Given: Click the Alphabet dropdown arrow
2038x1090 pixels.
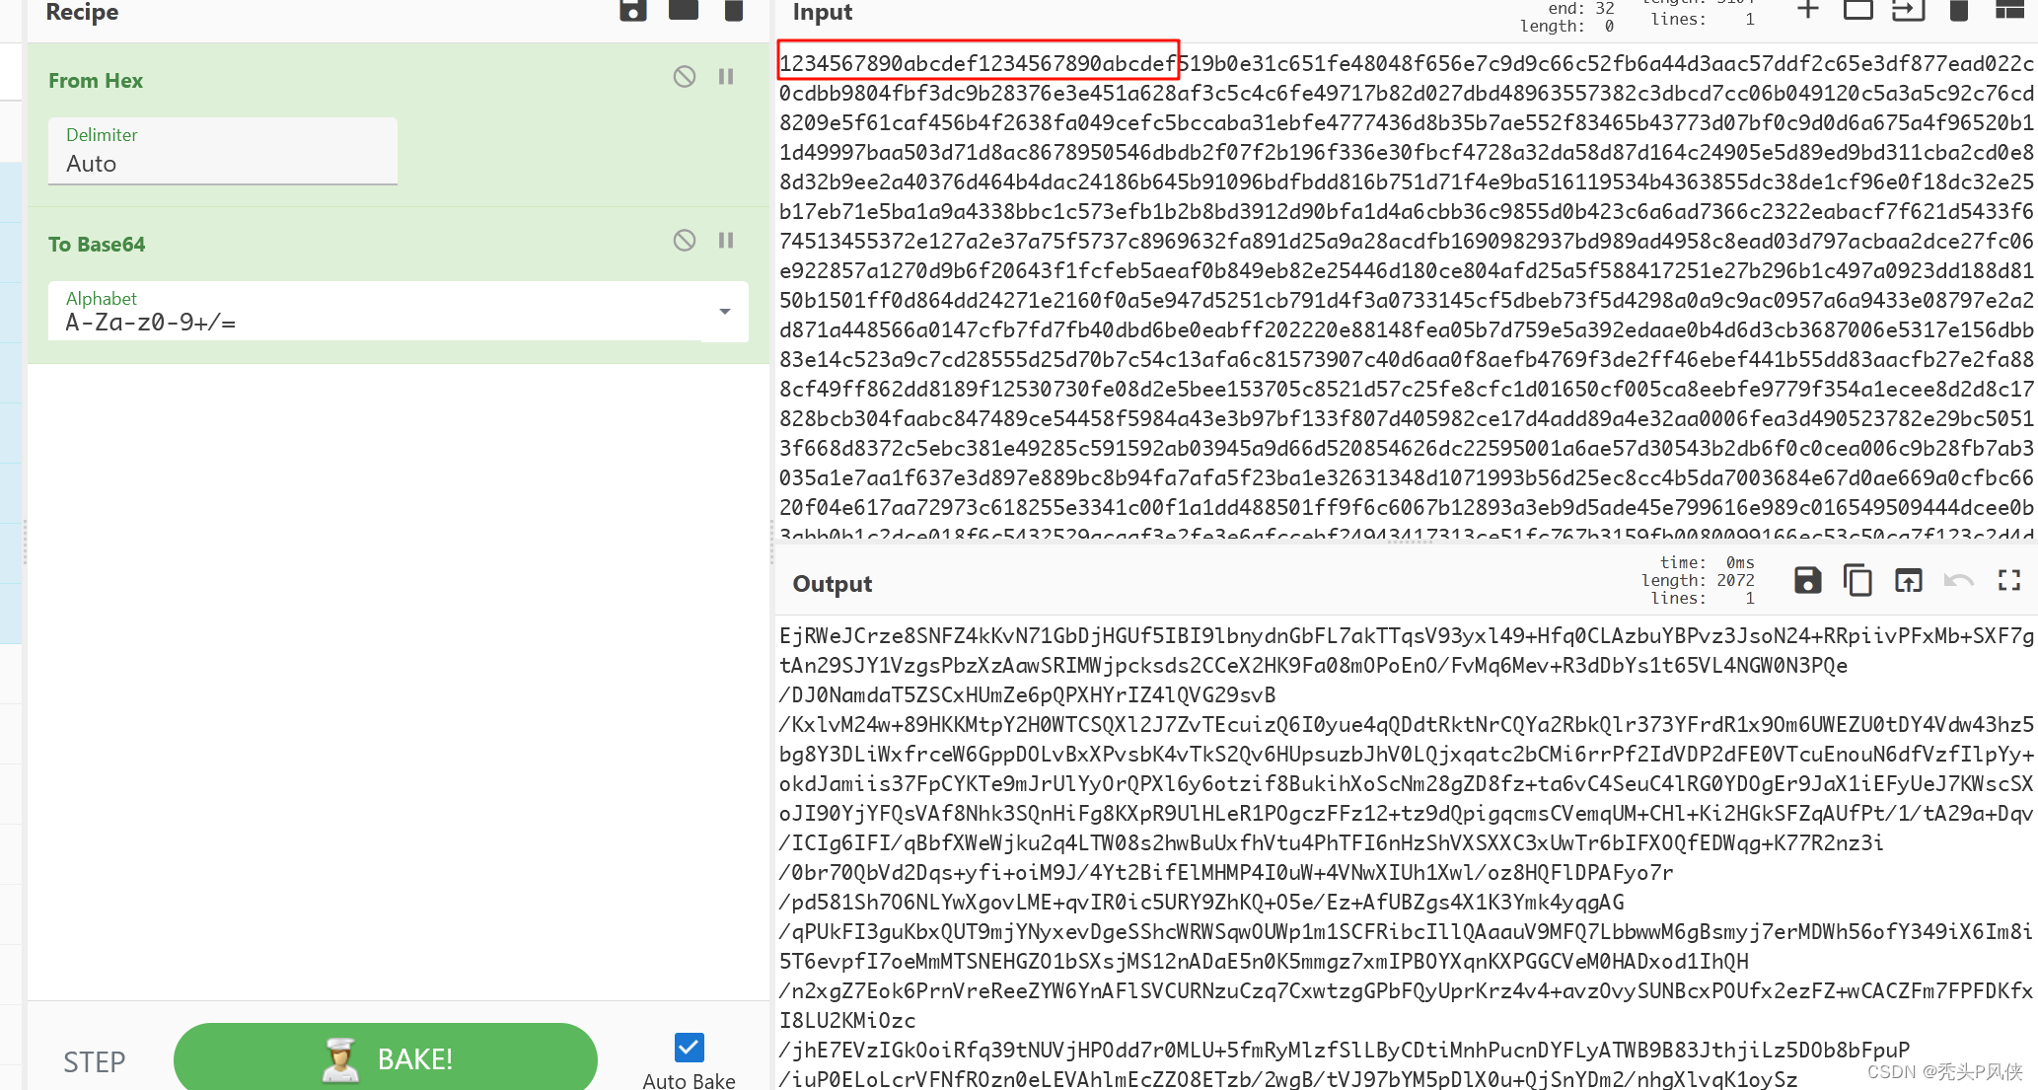Looking at the screenshot, I should 725,312.
